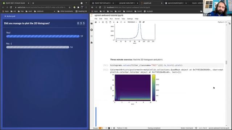Reload the page in the left browser window
Screen dimensions: 232x130
click(11, 7)
